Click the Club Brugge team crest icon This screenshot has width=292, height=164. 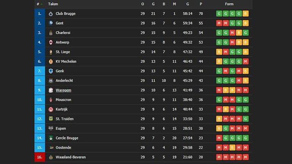[51, 14]
